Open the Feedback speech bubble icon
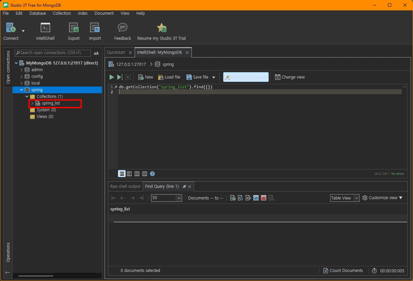Image resolution: width=413 pixels, height=281 pixels. pos(123,28)
